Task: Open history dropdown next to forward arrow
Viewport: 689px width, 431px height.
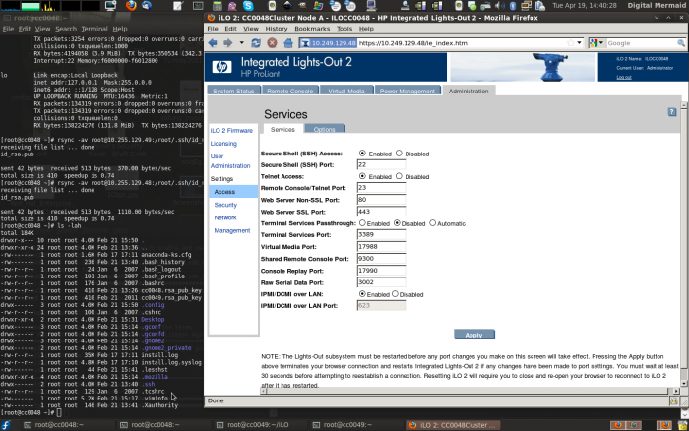Action: [241, 43]
